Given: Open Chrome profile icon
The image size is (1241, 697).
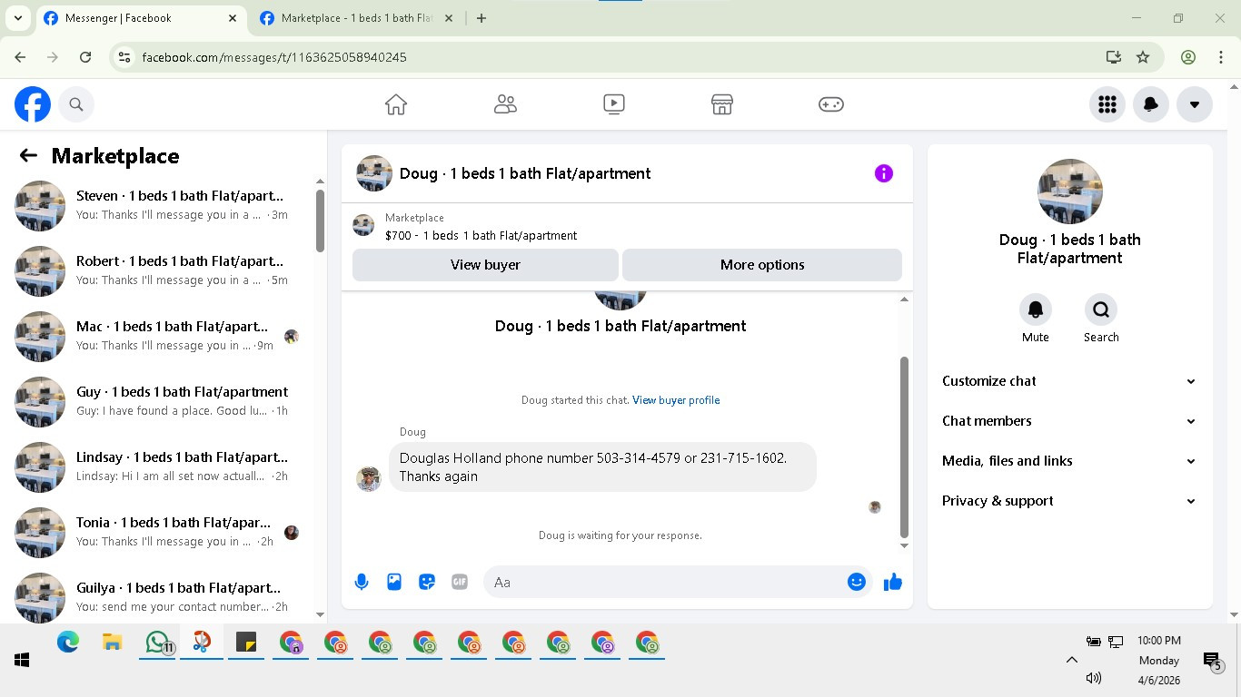Looking at the screenshot, I should 1187,57.
